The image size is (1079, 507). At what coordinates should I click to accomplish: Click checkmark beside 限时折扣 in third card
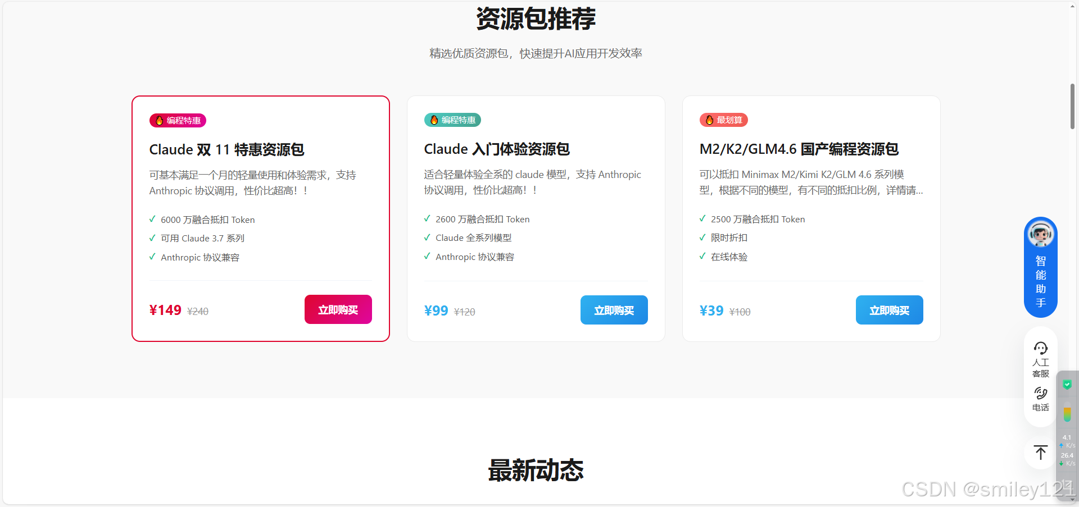point(702,237)
